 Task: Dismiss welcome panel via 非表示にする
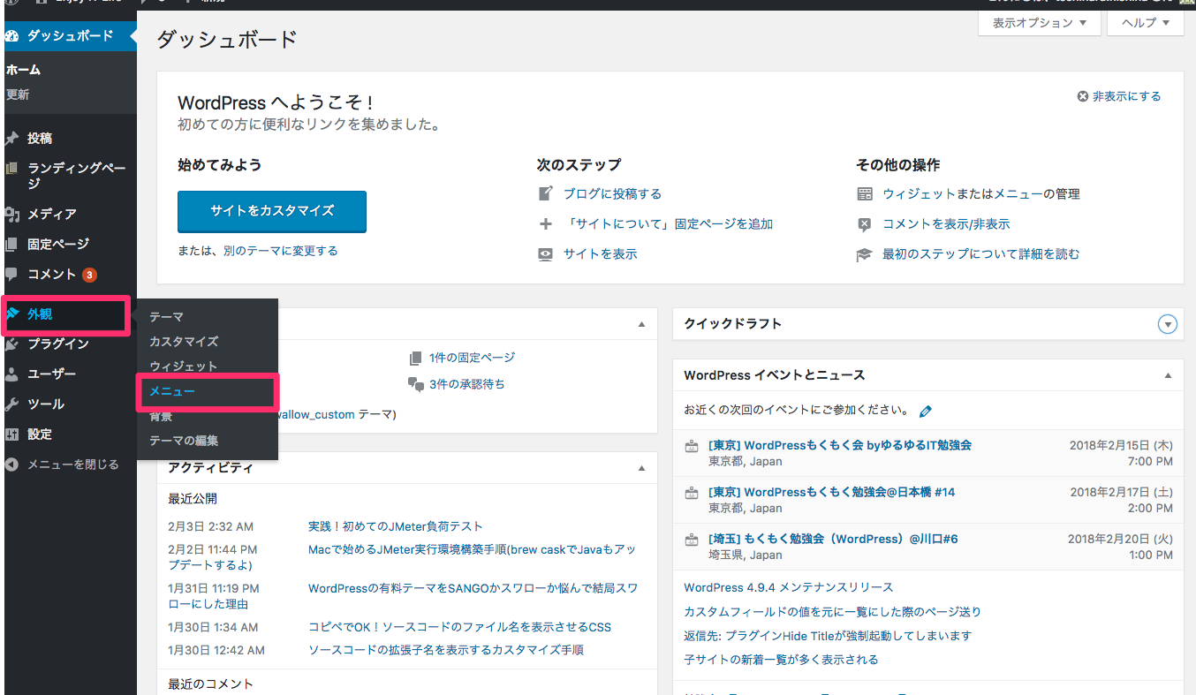[1118, 96]
